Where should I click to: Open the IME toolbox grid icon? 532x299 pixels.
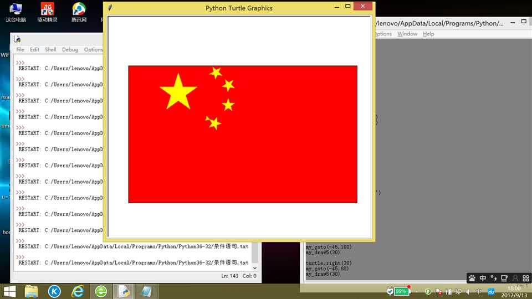(526, 279)
